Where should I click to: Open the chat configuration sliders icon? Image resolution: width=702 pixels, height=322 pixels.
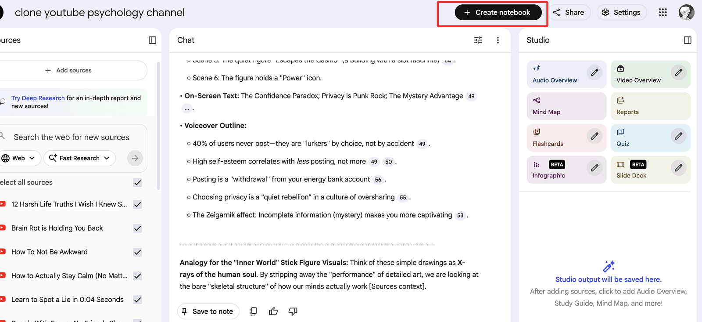click(x=478, y=40)
